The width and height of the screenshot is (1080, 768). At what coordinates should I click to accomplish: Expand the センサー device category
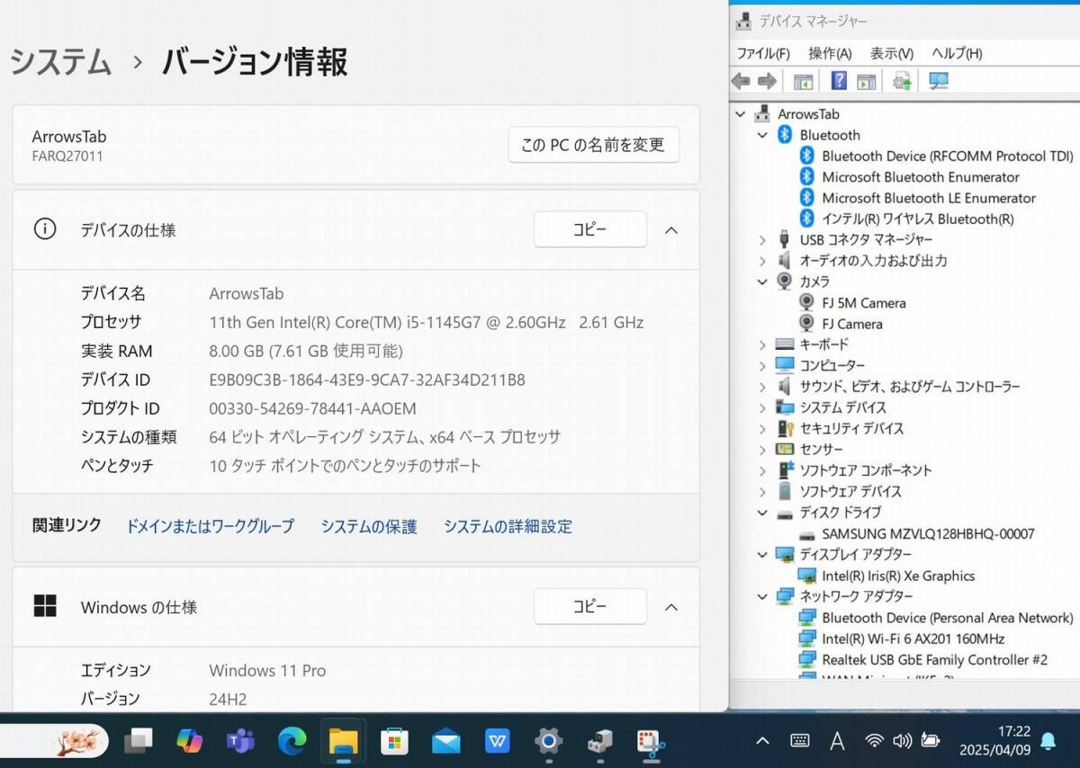[762, 449]
